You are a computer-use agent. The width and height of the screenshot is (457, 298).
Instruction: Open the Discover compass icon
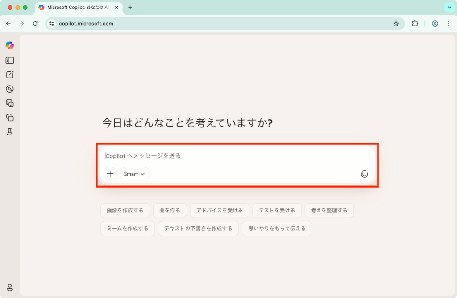point(10,89)
